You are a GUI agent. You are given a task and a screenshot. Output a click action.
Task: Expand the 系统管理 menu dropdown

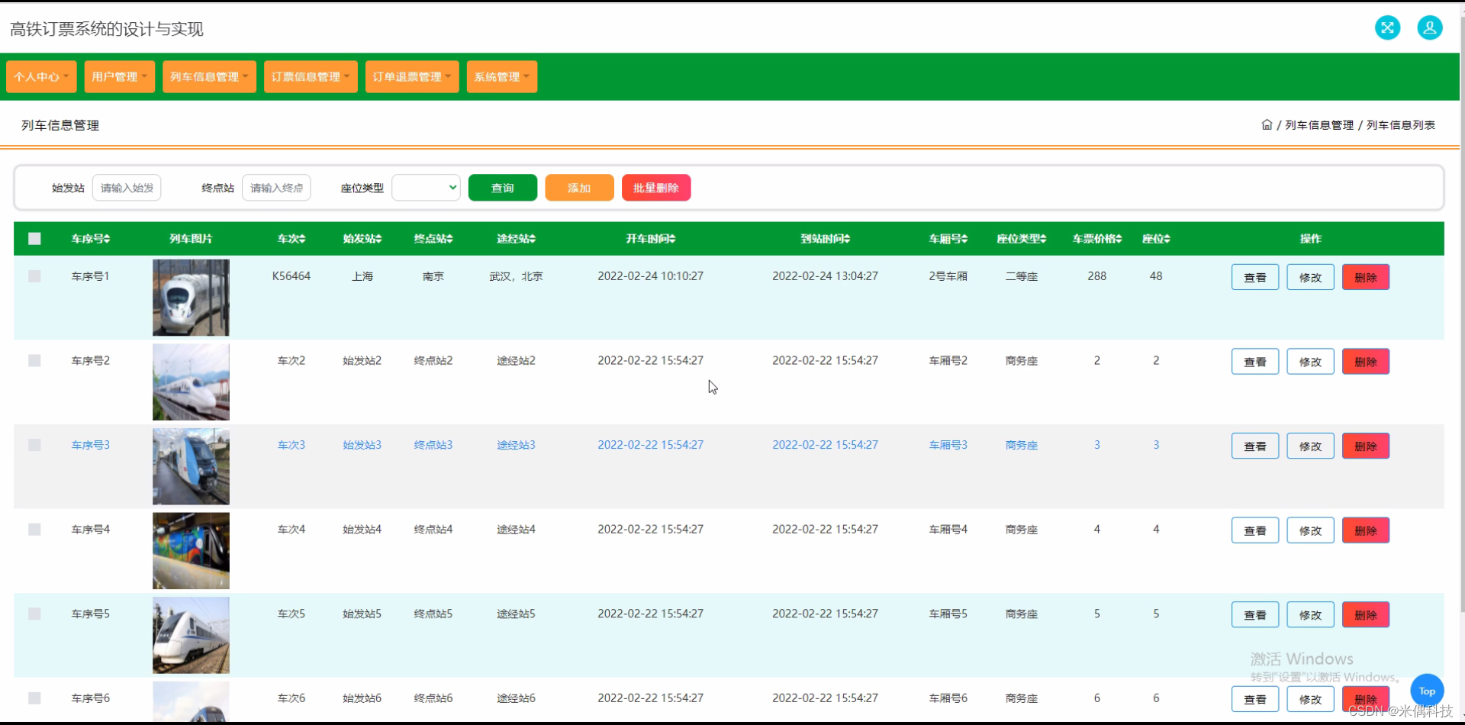tap(501, 76)
